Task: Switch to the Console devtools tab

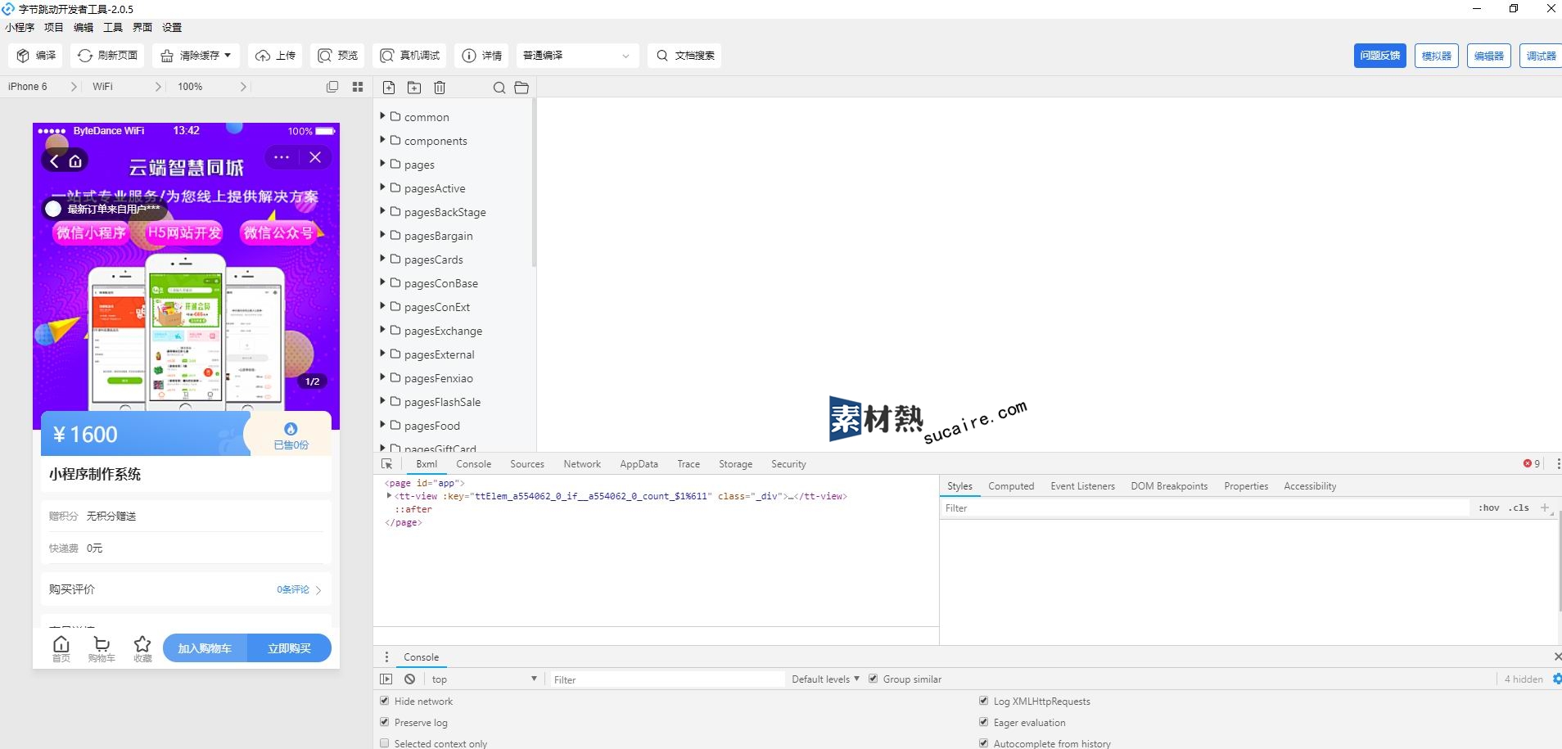Action: (x=474, y=464)
